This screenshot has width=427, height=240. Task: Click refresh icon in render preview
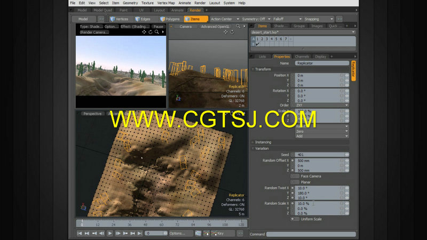tap(151, 32)
